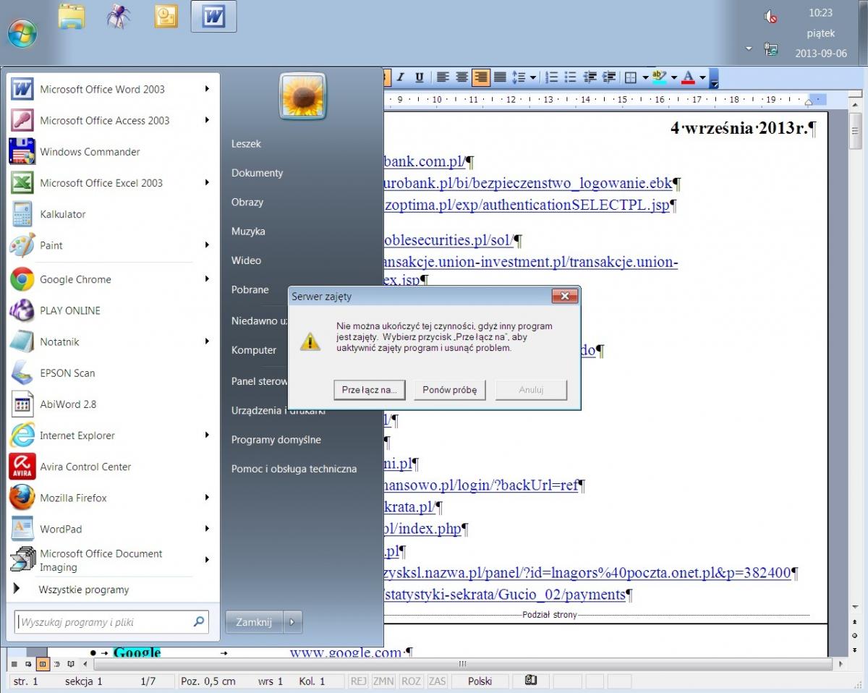
Task: Apply numbered list formatting
Action: click(551, 77)
